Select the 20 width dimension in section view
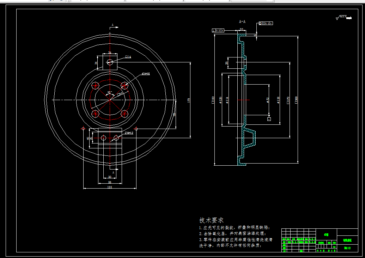This screenshot has width=365, height=258. pyautogui.click(x=241, y=29)
